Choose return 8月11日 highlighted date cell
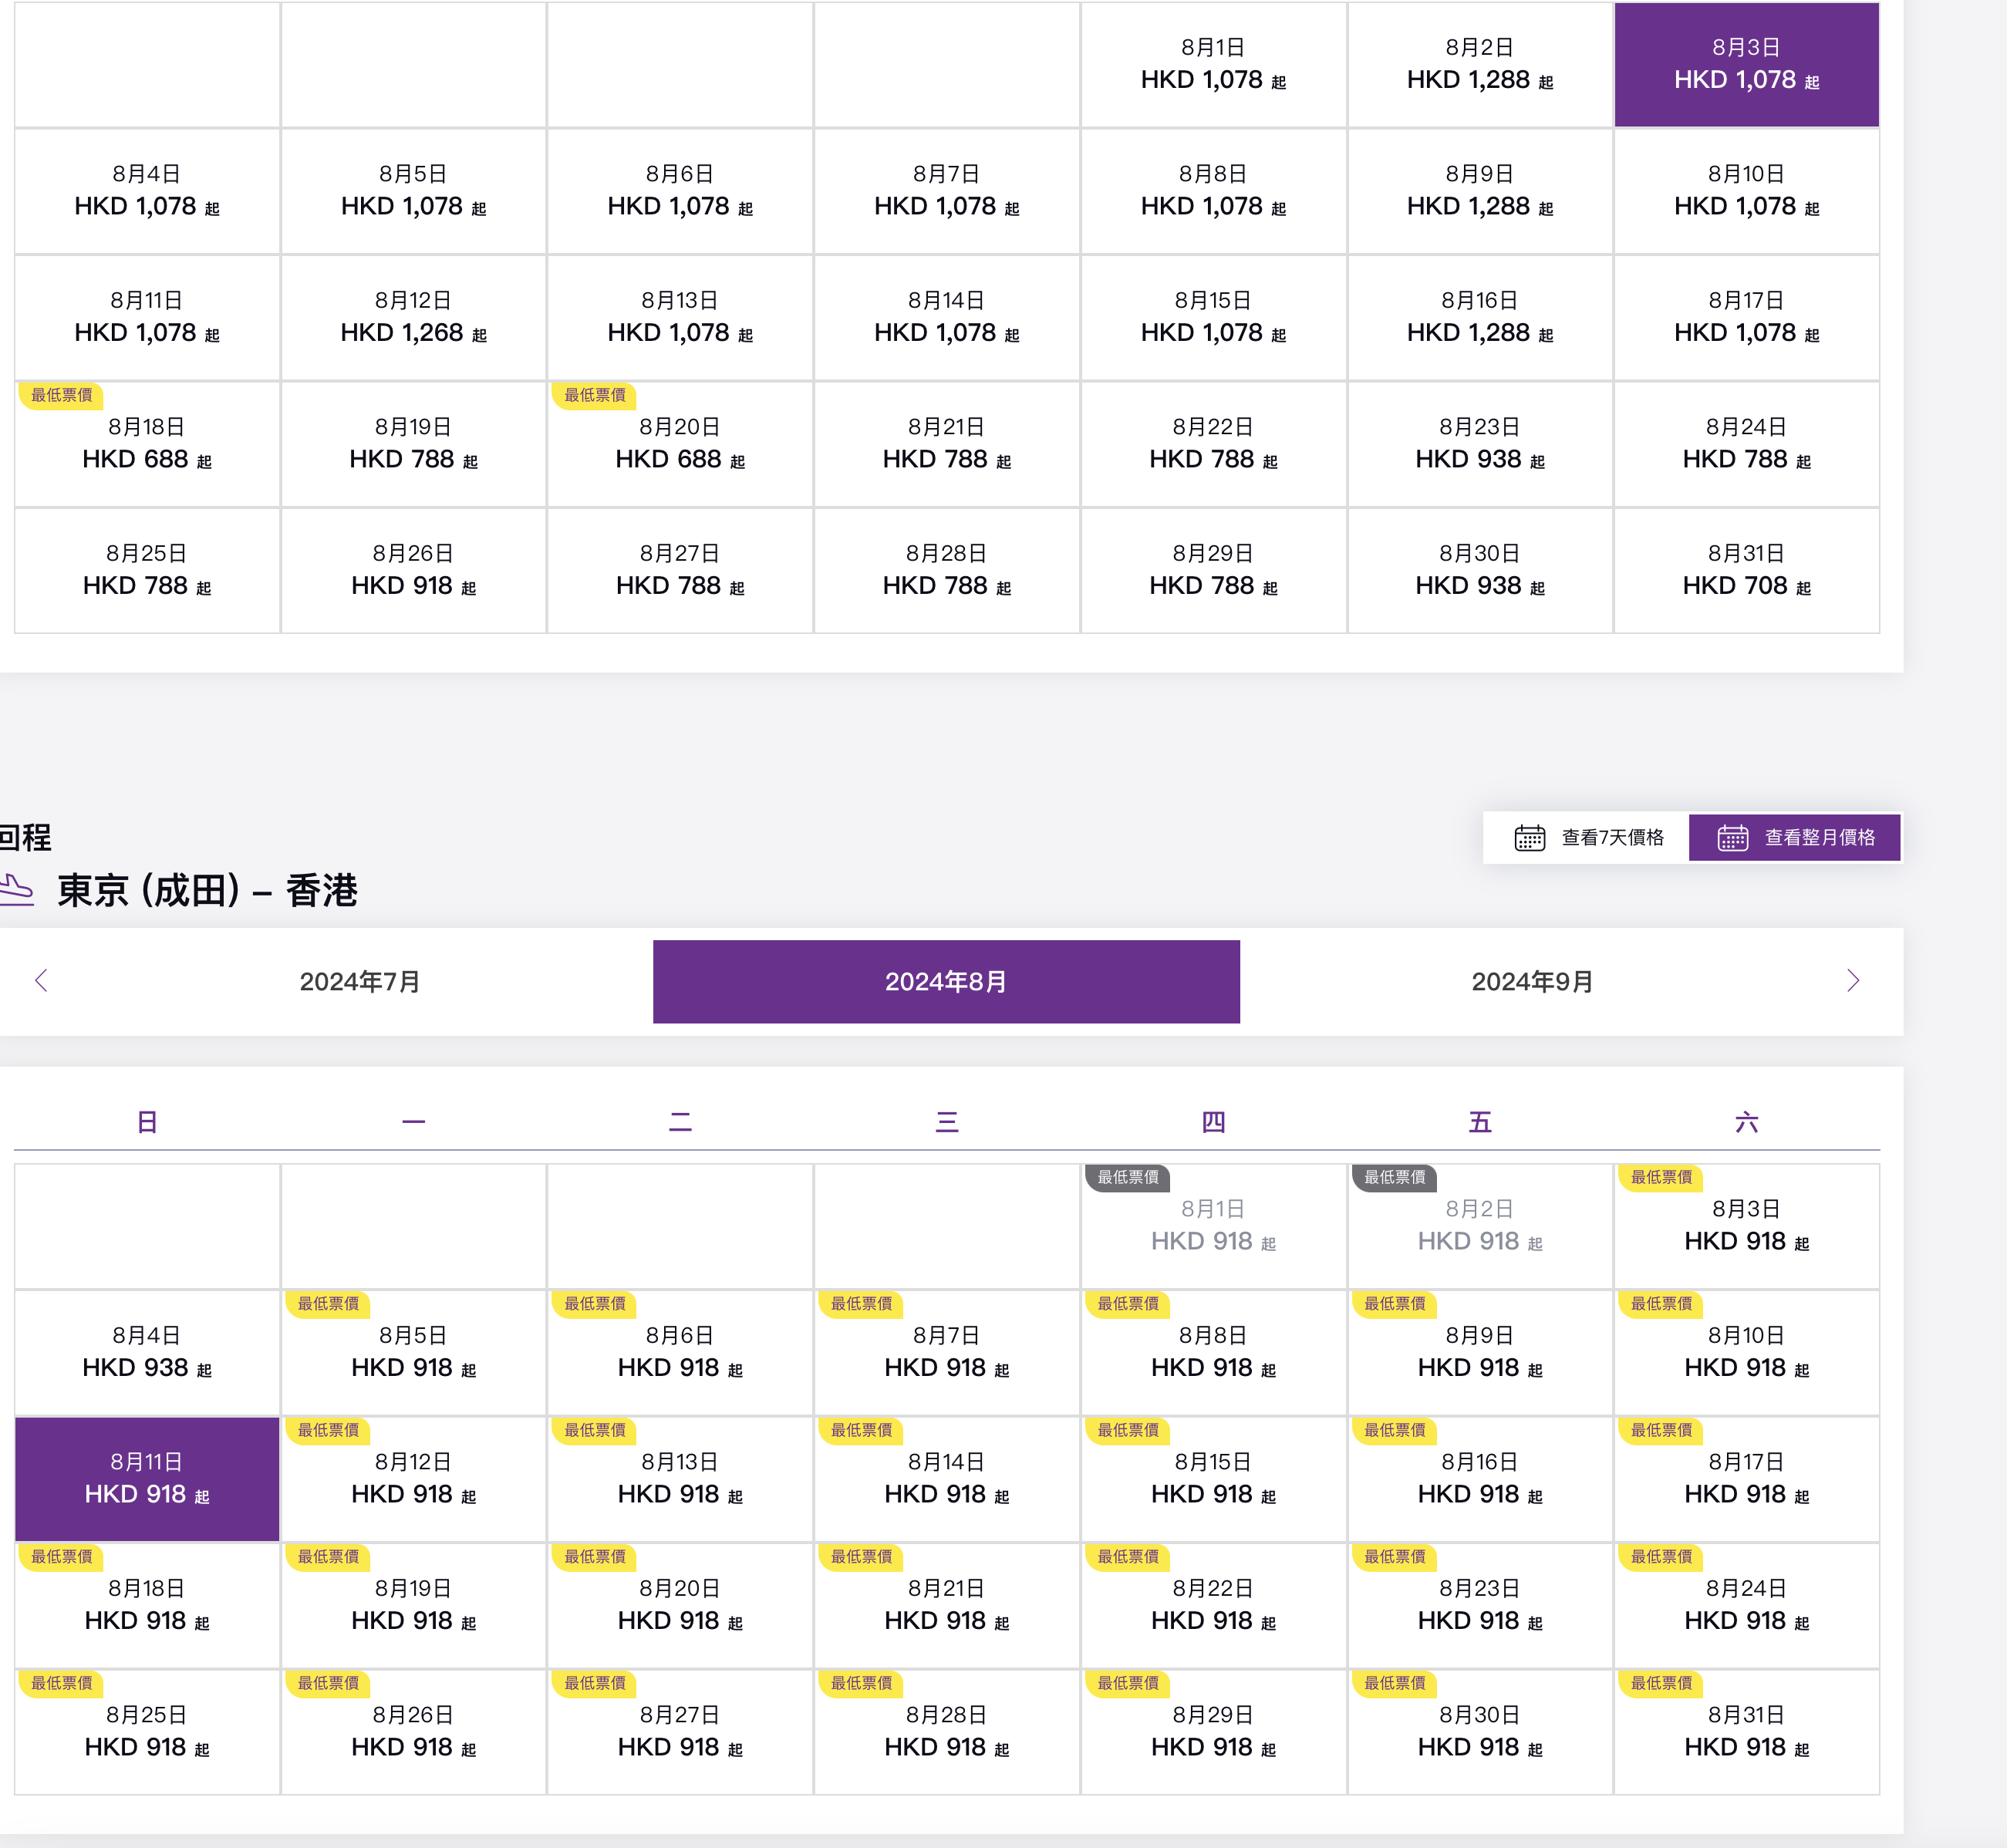 pos(147,1478)
